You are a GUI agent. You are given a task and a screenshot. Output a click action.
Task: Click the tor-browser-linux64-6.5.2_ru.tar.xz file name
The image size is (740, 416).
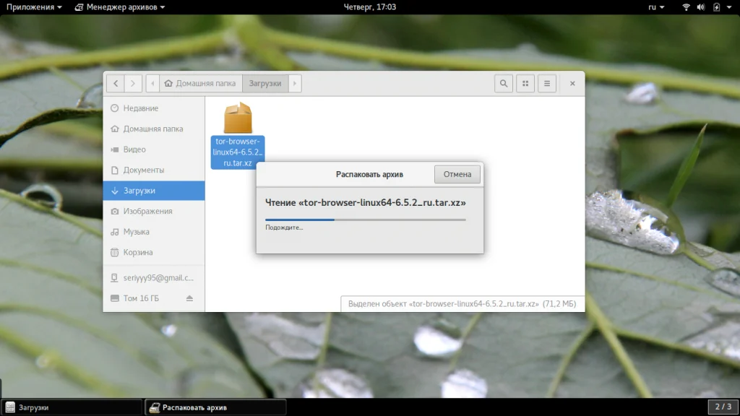(237, 152)
